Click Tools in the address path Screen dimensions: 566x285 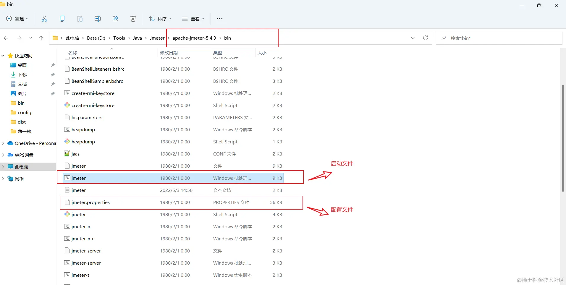click(119, 38)
